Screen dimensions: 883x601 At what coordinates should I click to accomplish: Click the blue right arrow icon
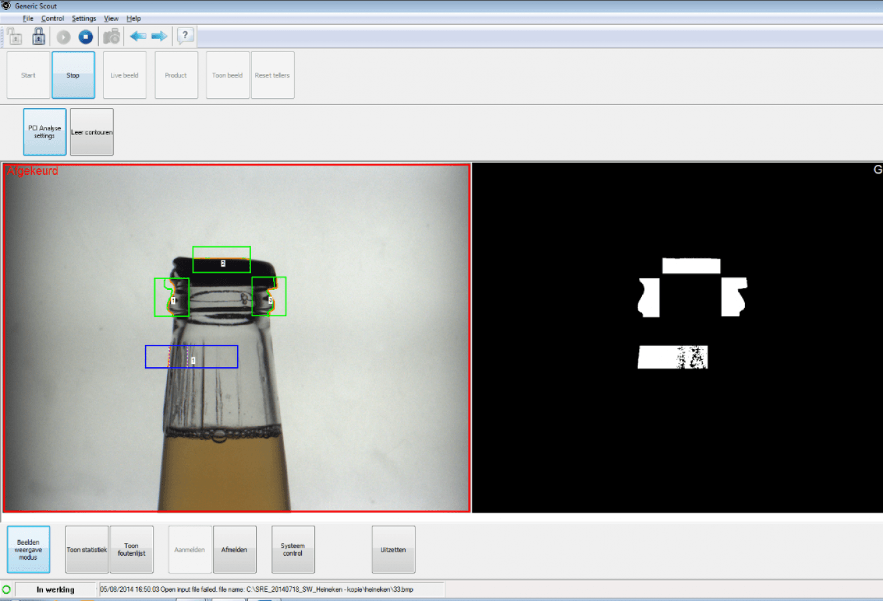pyautogui.click(x=159, y=36)
